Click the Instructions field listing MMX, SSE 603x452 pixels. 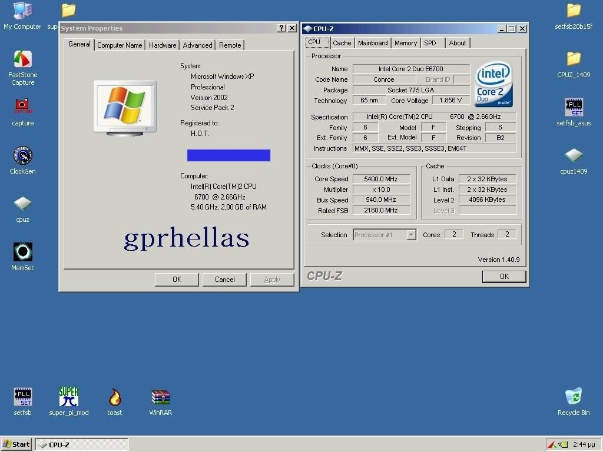[434, 148]
